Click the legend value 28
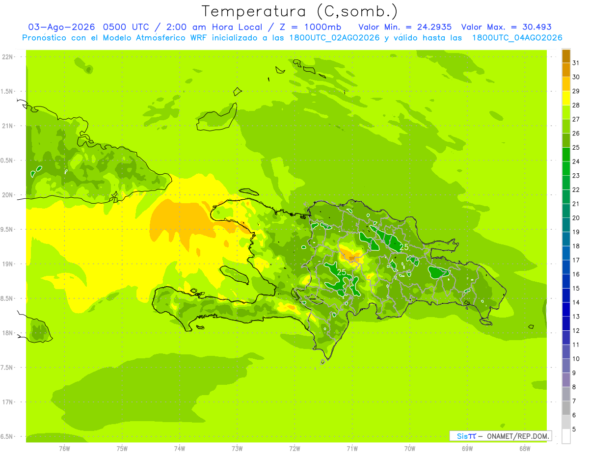Screen dimensions: 589x455 576,105
